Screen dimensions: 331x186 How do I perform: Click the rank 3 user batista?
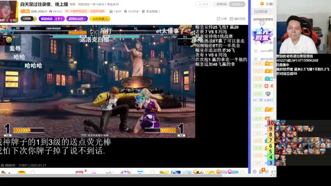click(x=266, y=51)
